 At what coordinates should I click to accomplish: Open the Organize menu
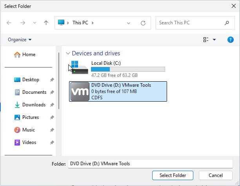point(20,40)
